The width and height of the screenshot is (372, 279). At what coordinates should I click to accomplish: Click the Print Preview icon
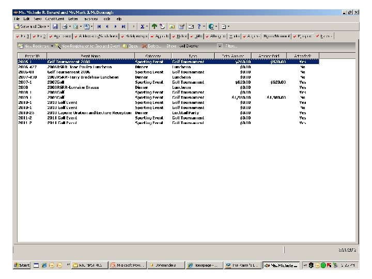pos(75,26)
